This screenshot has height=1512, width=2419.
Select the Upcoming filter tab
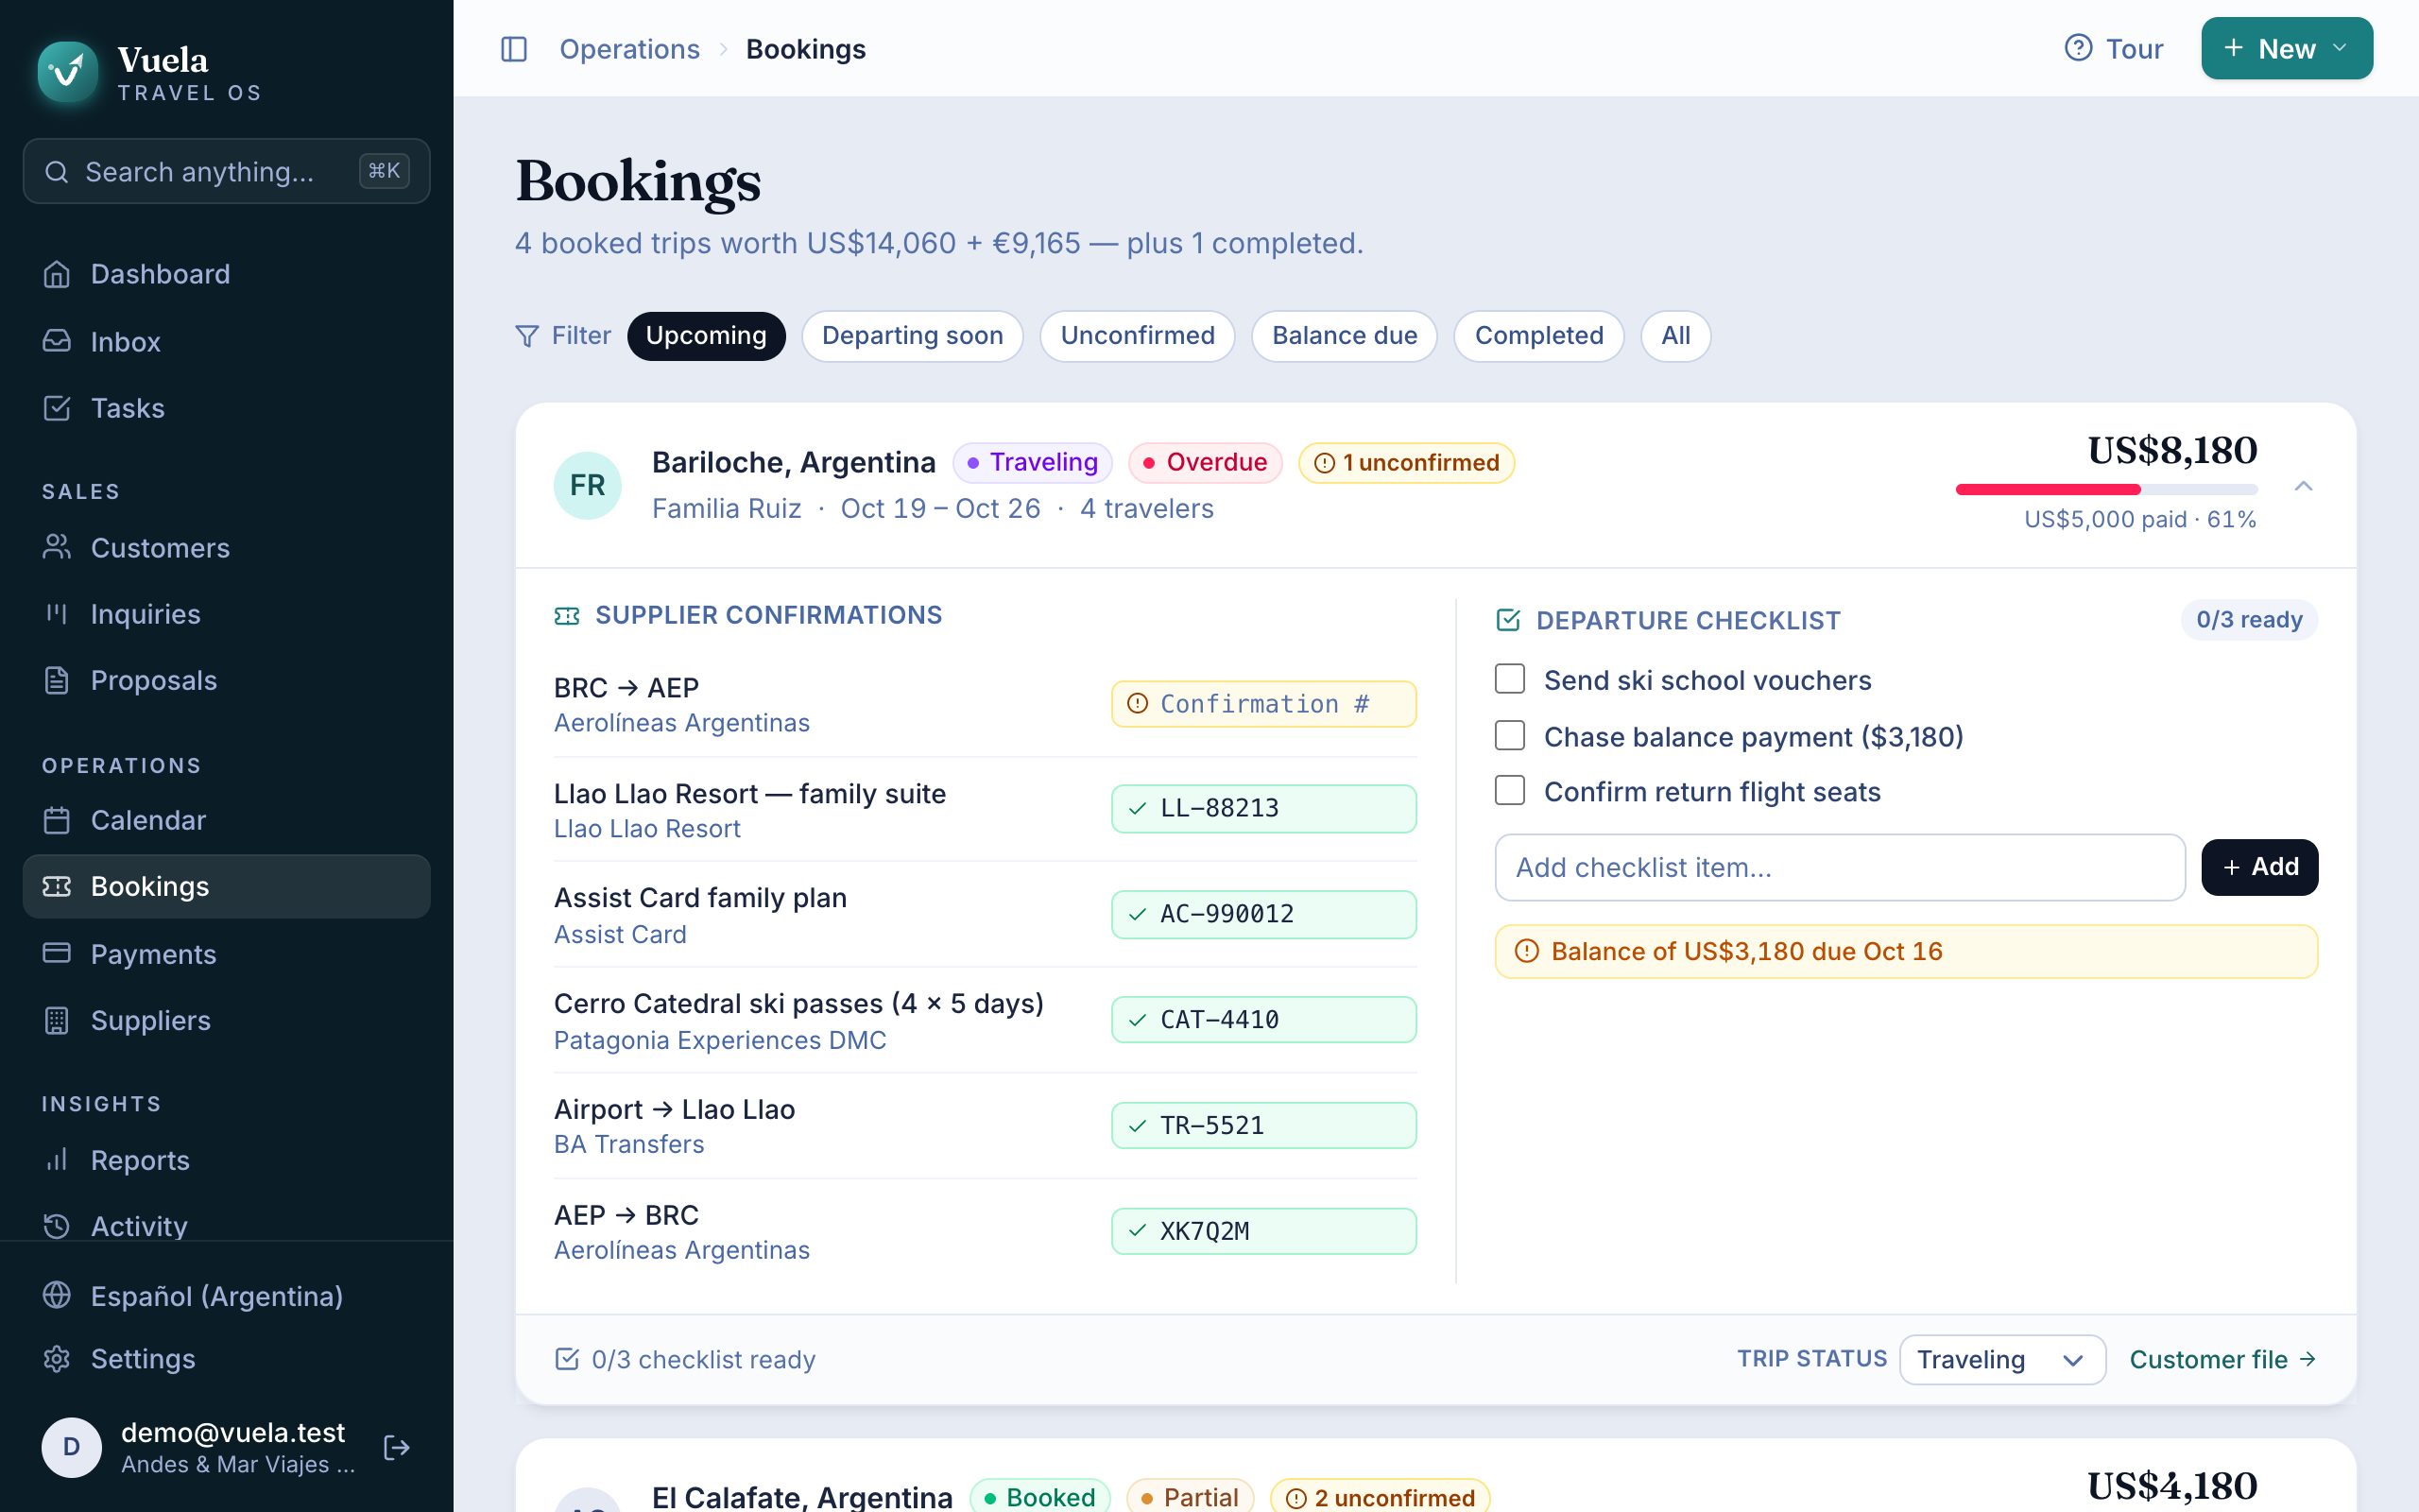click(706, 336)
